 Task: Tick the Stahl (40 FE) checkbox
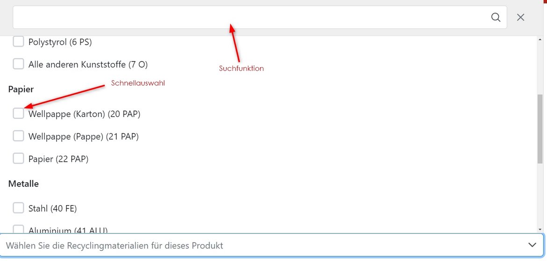[18, 208]
